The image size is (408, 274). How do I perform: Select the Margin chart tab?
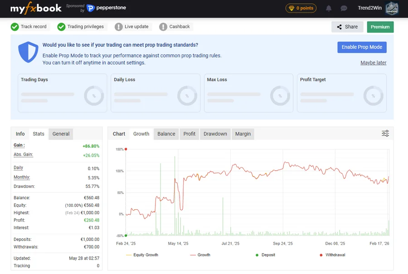click(243, 134)
